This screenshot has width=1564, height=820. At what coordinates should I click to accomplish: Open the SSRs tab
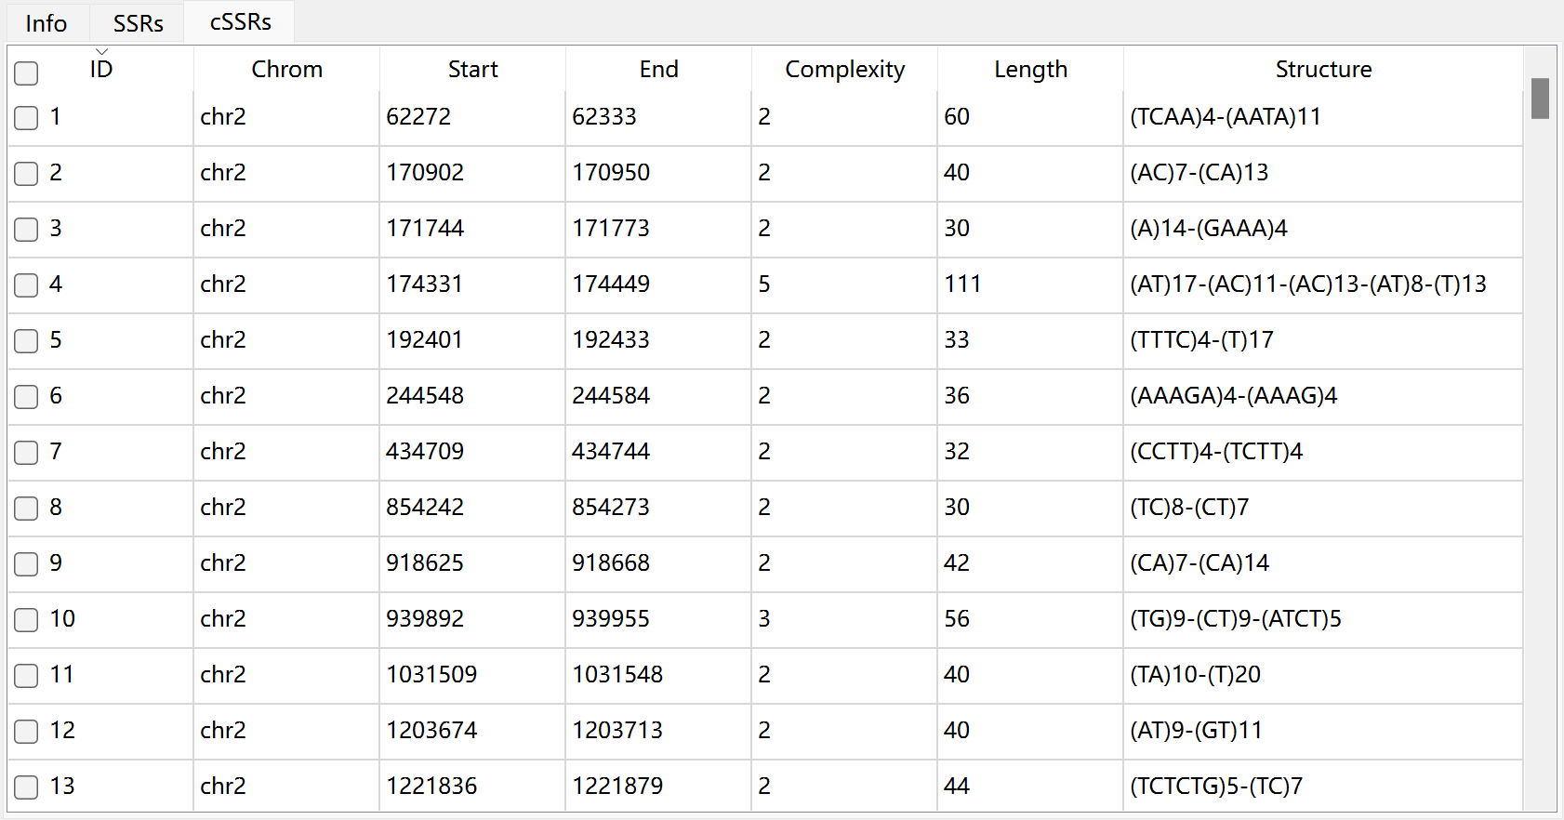pyautogui.click(x=138, y=22)
